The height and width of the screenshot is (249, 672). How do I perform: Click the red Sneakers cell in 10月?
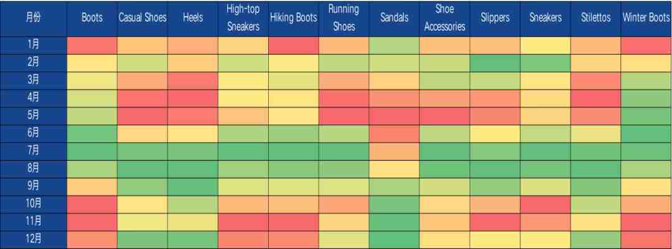point(546,204)
